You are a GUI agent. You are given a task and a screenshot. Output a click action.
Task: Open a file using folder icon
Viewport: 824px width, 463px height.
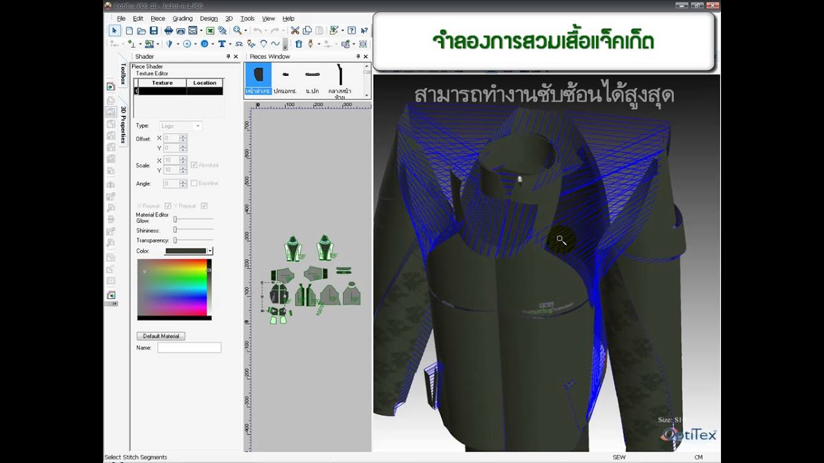point(142,30)
